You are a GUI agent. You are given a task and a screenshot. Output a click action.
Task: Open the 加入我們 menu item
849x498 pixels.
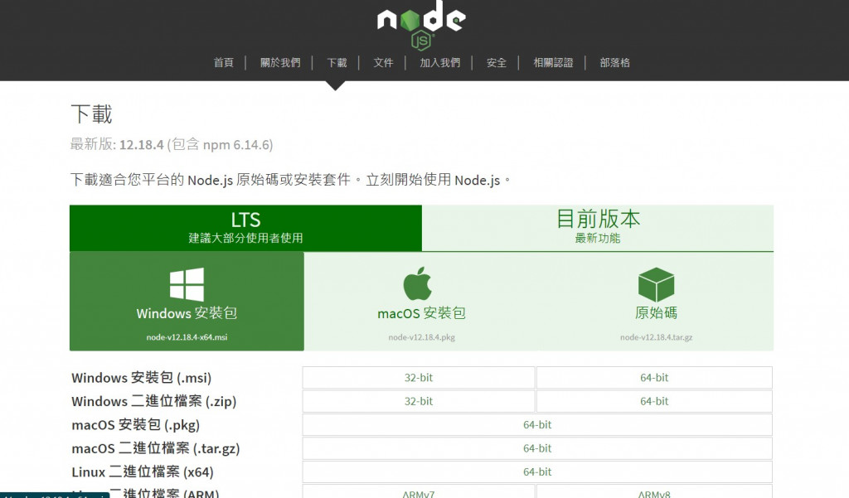point(439,63)
